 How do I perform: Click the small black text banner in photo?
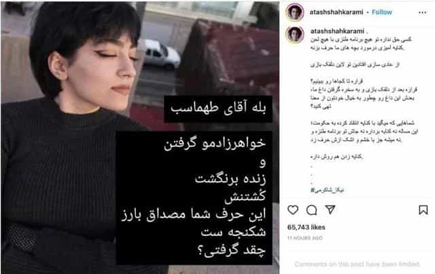click(217, 109)
